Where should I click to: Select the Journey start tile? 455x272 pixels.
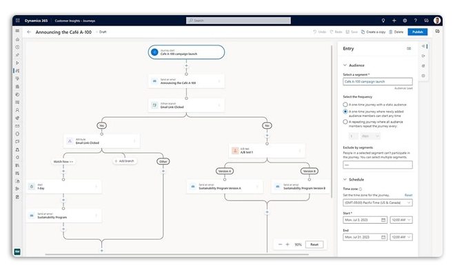click(186, 52)
